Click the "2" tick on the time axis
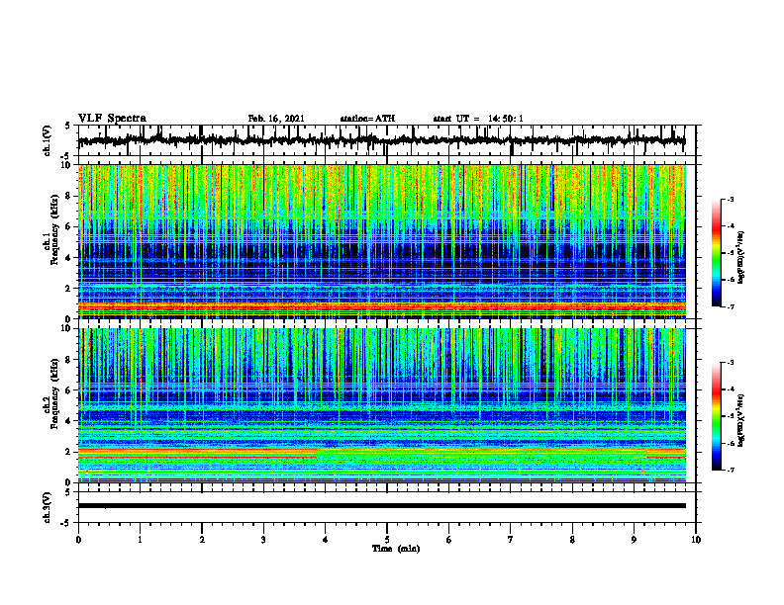 pyautogui.click(x=202, y=540)
